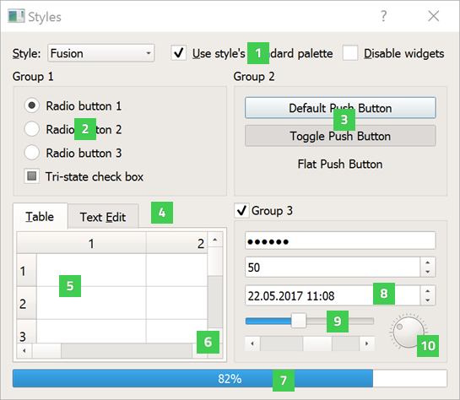Click the table's horizontal scrollbar left arrow
Screen dimensions: 460x400
24,350
